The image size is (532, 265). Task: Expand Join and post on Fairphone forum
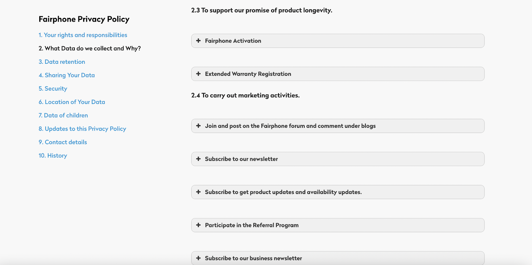[337, 126]
